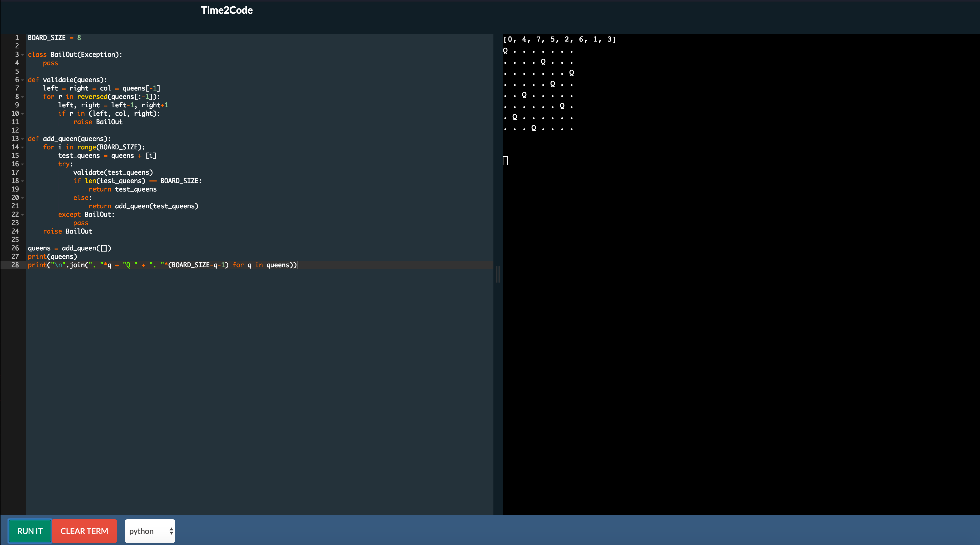Viewport: 980px width, 545px height.
Task: Collapse the validate function fold arrow
Action: click(22, 80)
